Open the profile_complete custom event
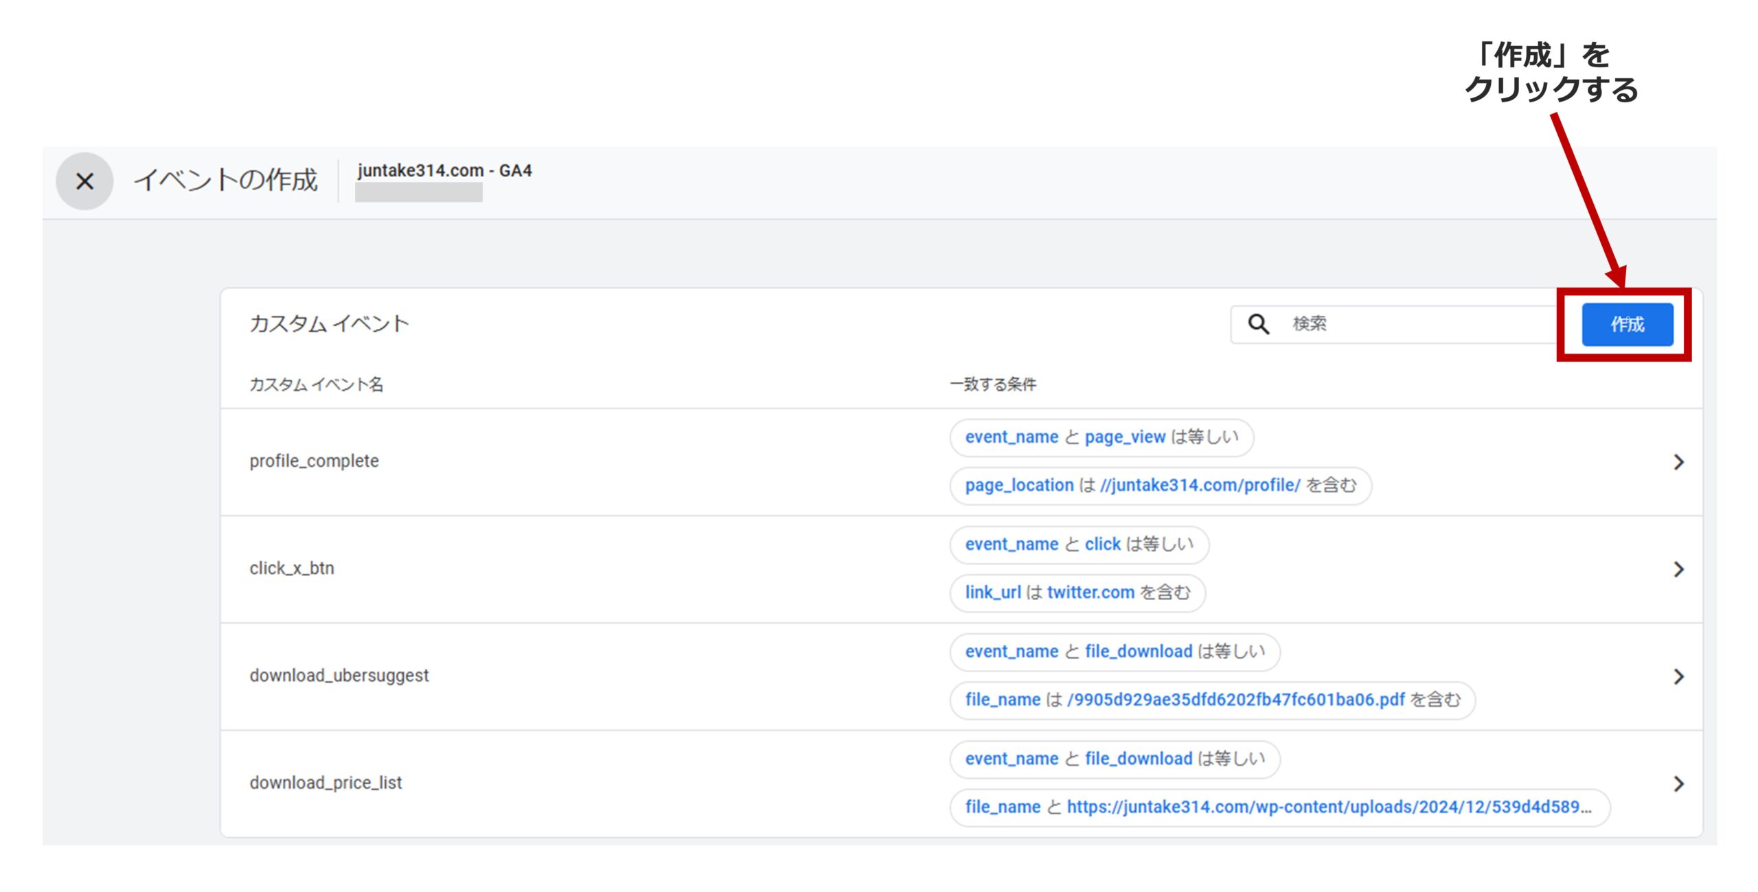This screenshot has width=1758, height=892. click(314, 461)
